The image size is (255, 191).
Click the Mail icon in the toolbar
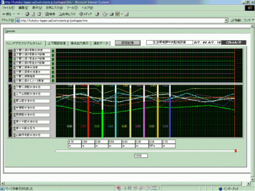click(104, 14)
